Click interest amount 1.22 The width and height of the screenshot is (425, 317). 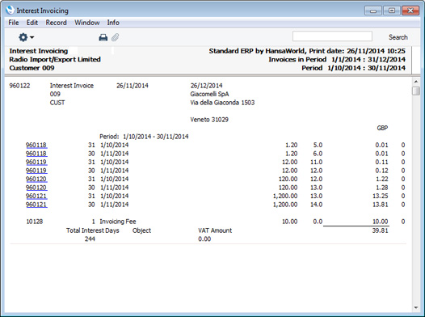tap(381, 179)
